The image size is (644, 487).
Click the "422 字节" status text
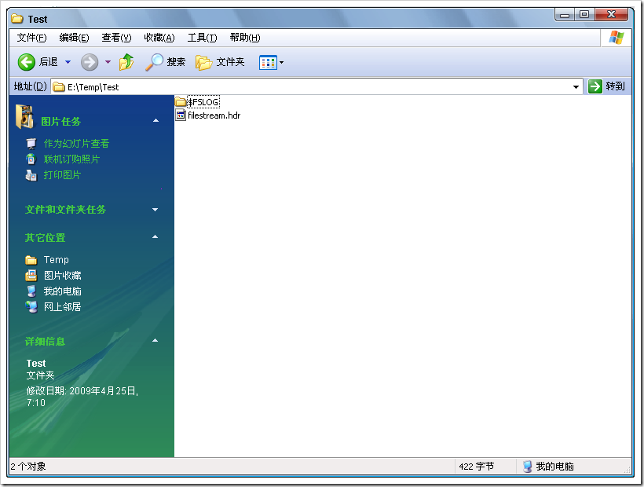[x=477, y=467]
